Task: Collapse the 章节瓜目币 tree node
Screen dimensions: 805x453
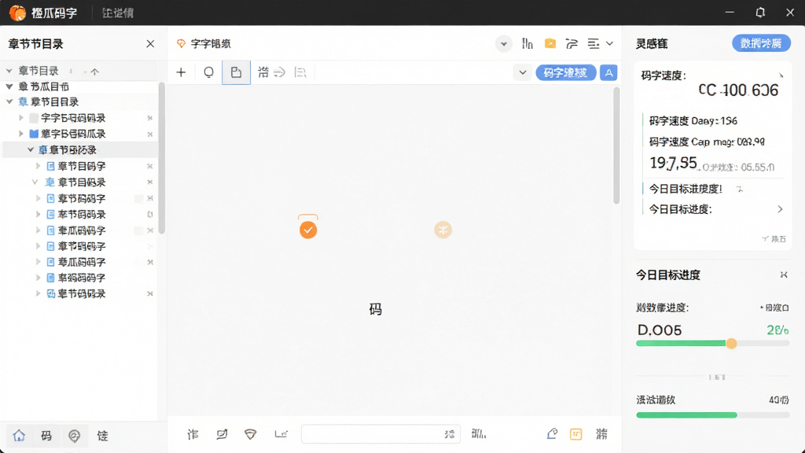Action: (x=9, y=87)
